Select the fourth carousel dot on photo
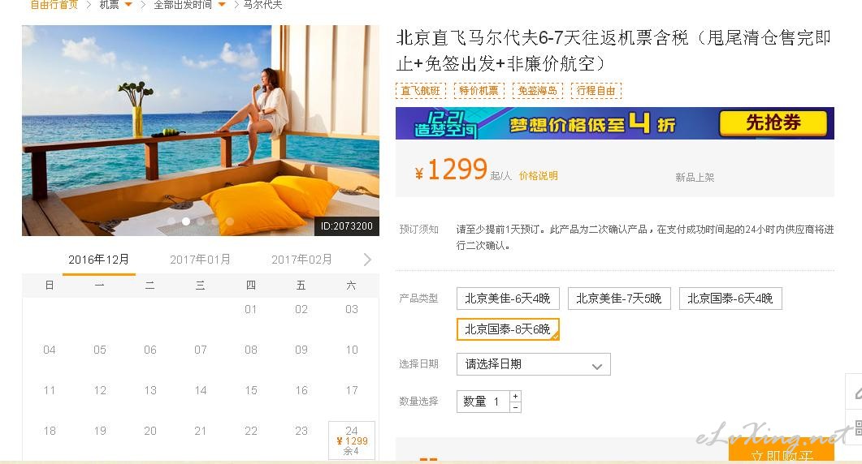862x464 pixels. [215, 221]
